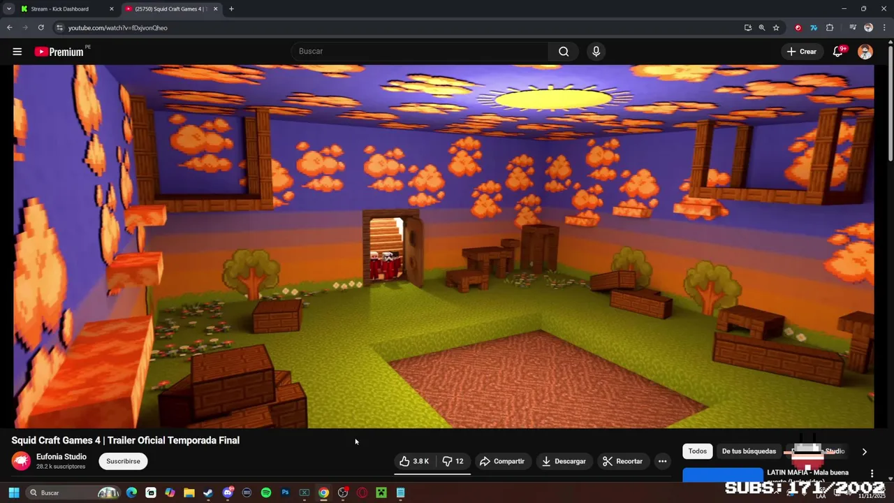Click the Descargar download button
Screen dimensions: 894x503
564,462
